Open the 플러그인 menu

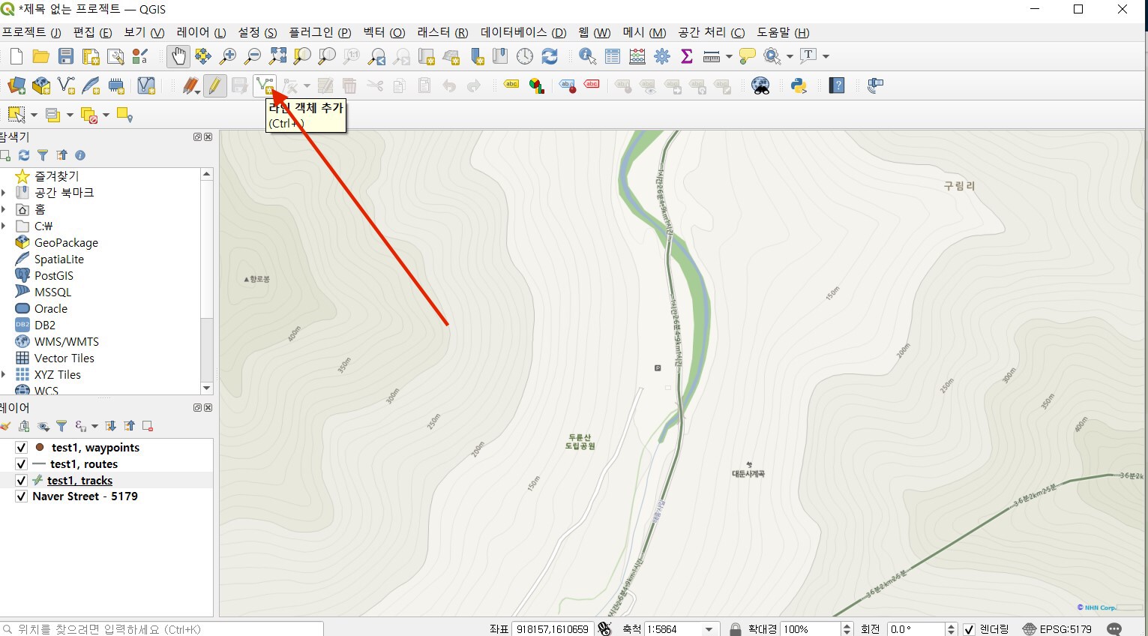click(x=320, y=32)
